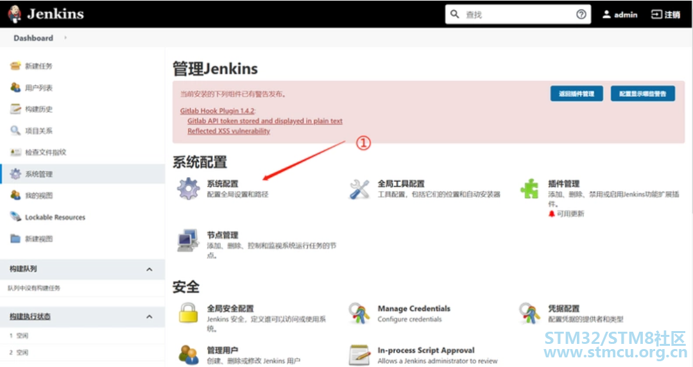This screenshot has width=693, height=367.
Task: Open the 全局安全配置 link
Action: [230, 308]
